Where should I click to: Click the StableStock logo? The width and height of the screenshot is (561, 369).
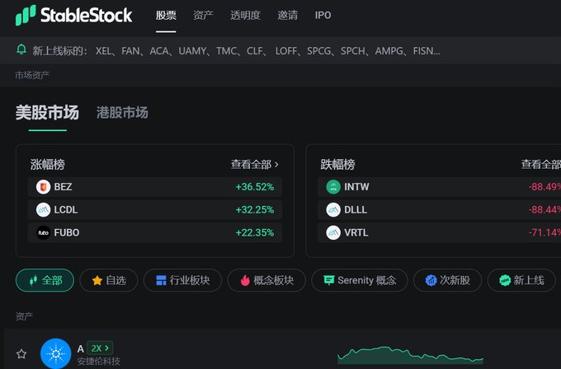pyautogui.click(x=73, y=16)
